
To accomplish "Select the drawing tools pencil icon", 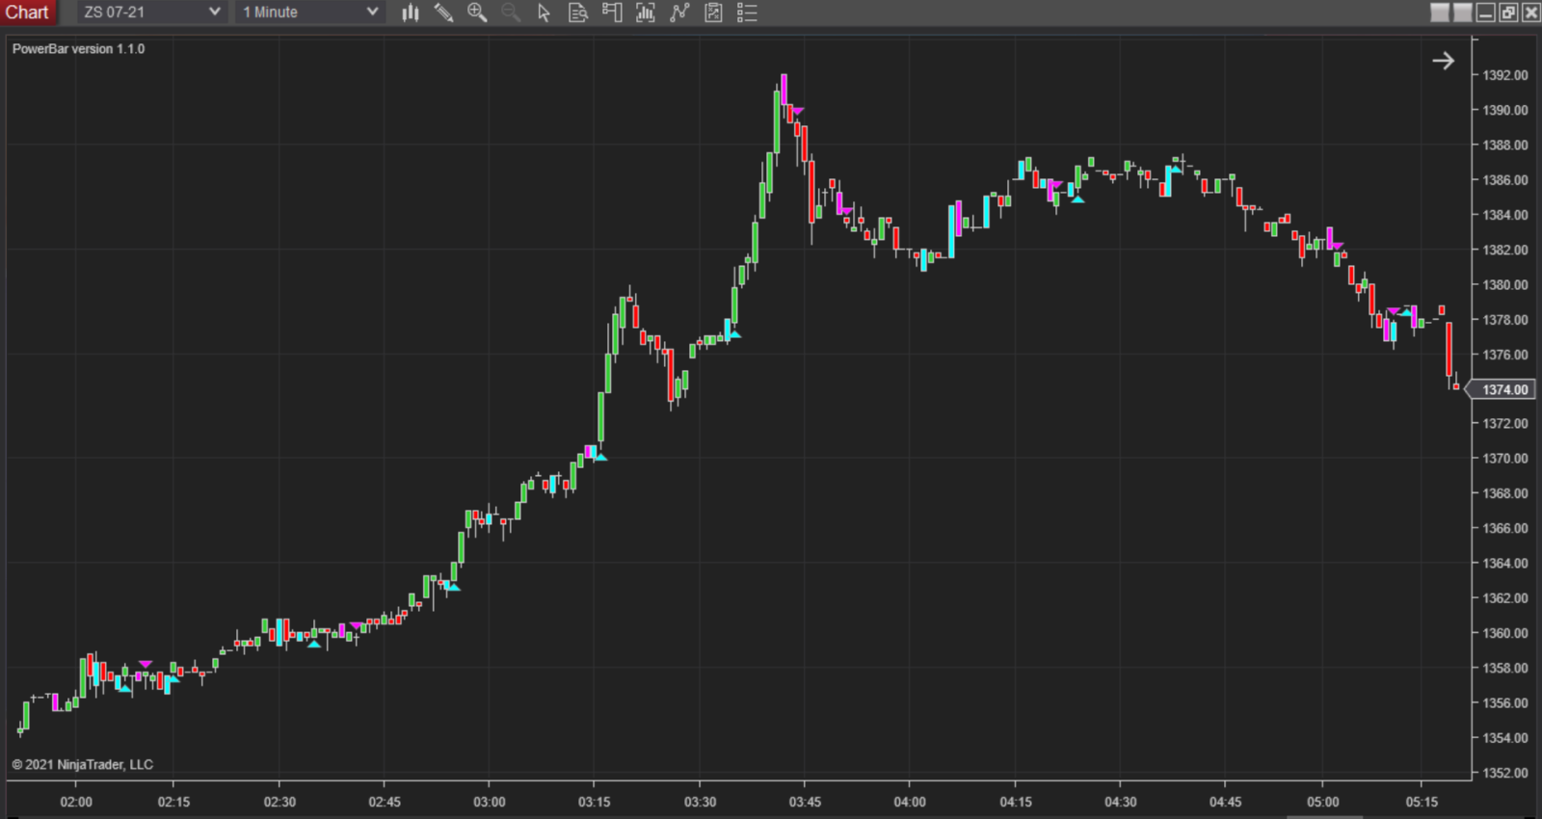I will tap(443, 13).
